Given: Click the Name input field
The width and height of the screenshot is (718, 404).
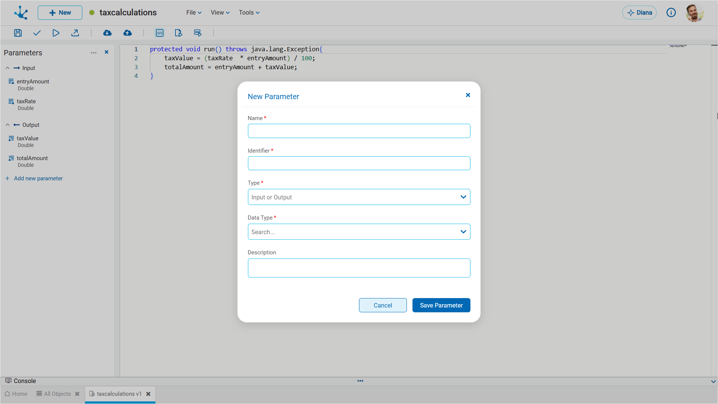Looking at the screenshot, I should click(359, 131).
